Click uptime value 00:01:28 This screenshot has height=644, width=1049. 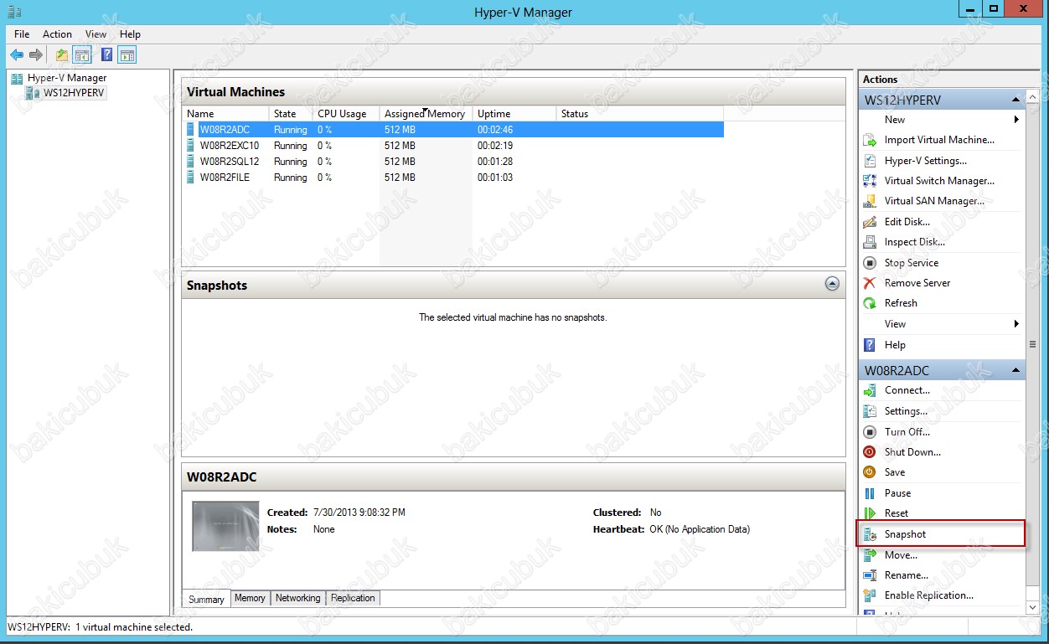click(495, 162)
